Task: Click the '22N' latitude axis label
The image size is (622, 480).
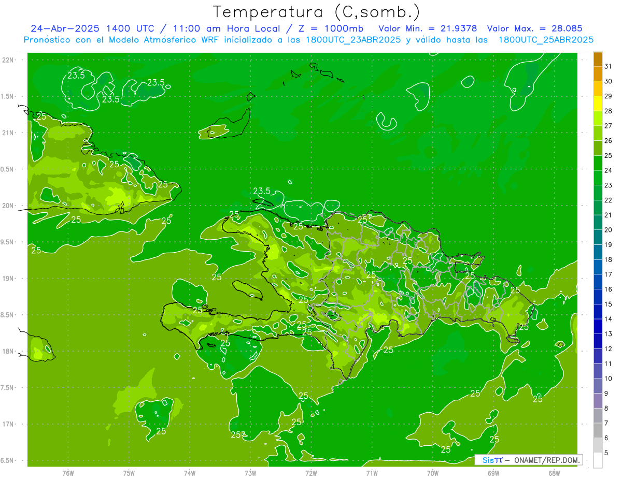Action: coord(9,60)
